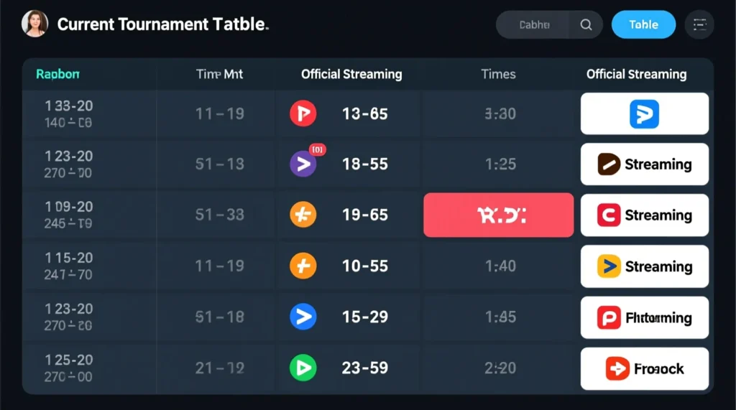Open the Streaming link with the red C icon

[644, 215]
